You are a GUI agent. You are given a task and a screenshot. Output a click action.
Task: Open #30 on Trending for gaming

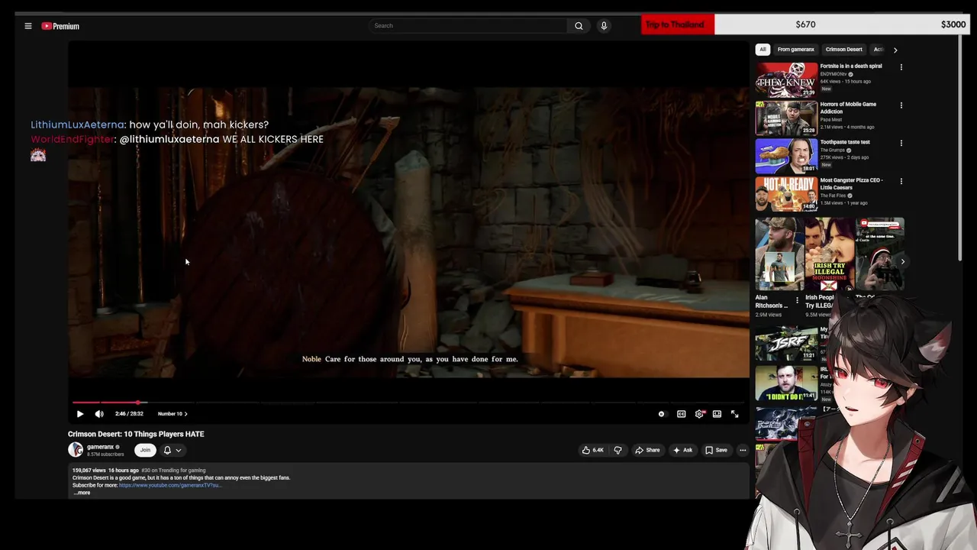tap(173, 471)
